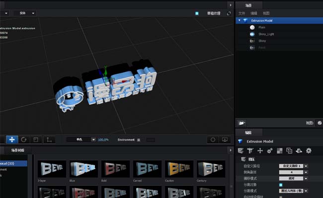The image size is (323, 198).
Task: Select the Physical (33) category
Action: [x=13, y=163]
